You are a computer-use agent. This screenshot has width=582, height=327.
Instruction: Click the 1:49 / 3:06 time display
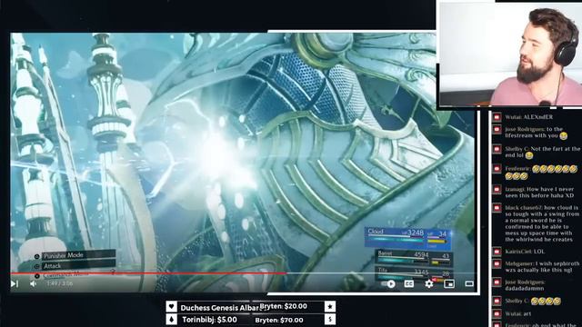click(60, 283)
